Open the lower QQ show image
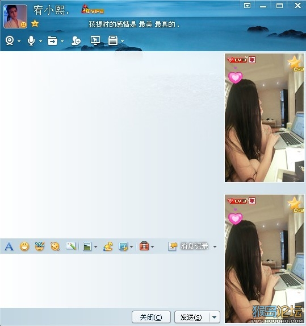The height and width of the screenshot is (326, 306). tap(265, 259)
